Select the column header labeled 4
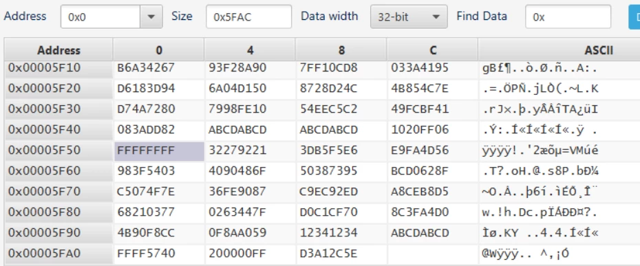The image size is (640, 266). click(x=250, y=50)
